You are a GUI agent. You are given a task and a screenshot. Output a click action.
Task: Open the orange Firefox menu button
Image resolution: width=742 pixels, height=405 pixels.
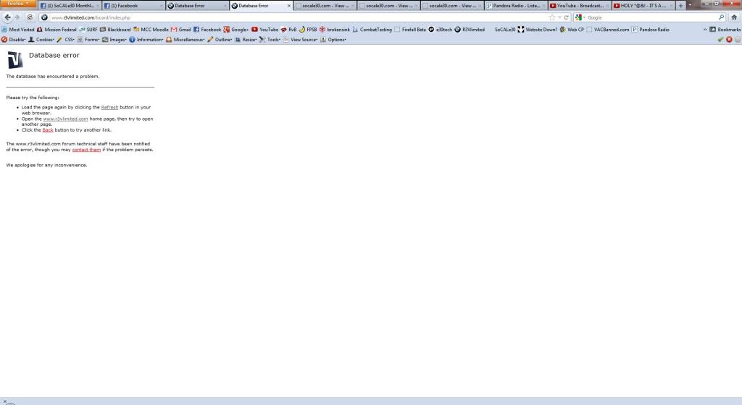pyautogui.click(x=17, y=4)
